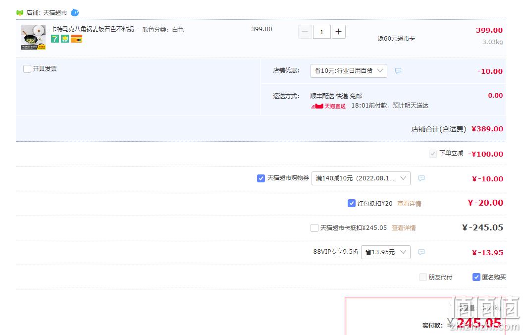Open the product title 卡特马壳八角锅麦饭石色不粘锅

[x=95, y=29]
